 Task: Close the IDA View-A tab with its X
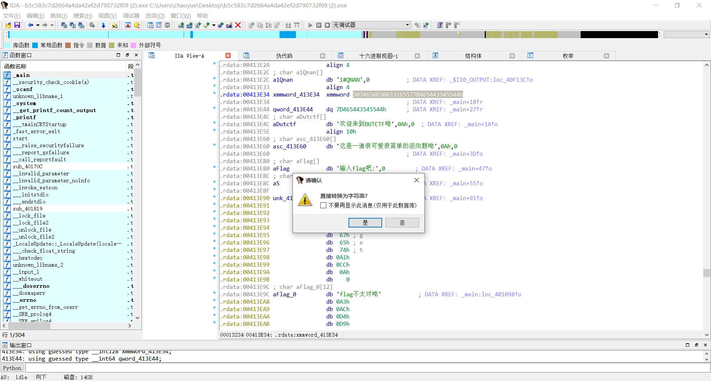pyautogui.click(x=228, y=55)
